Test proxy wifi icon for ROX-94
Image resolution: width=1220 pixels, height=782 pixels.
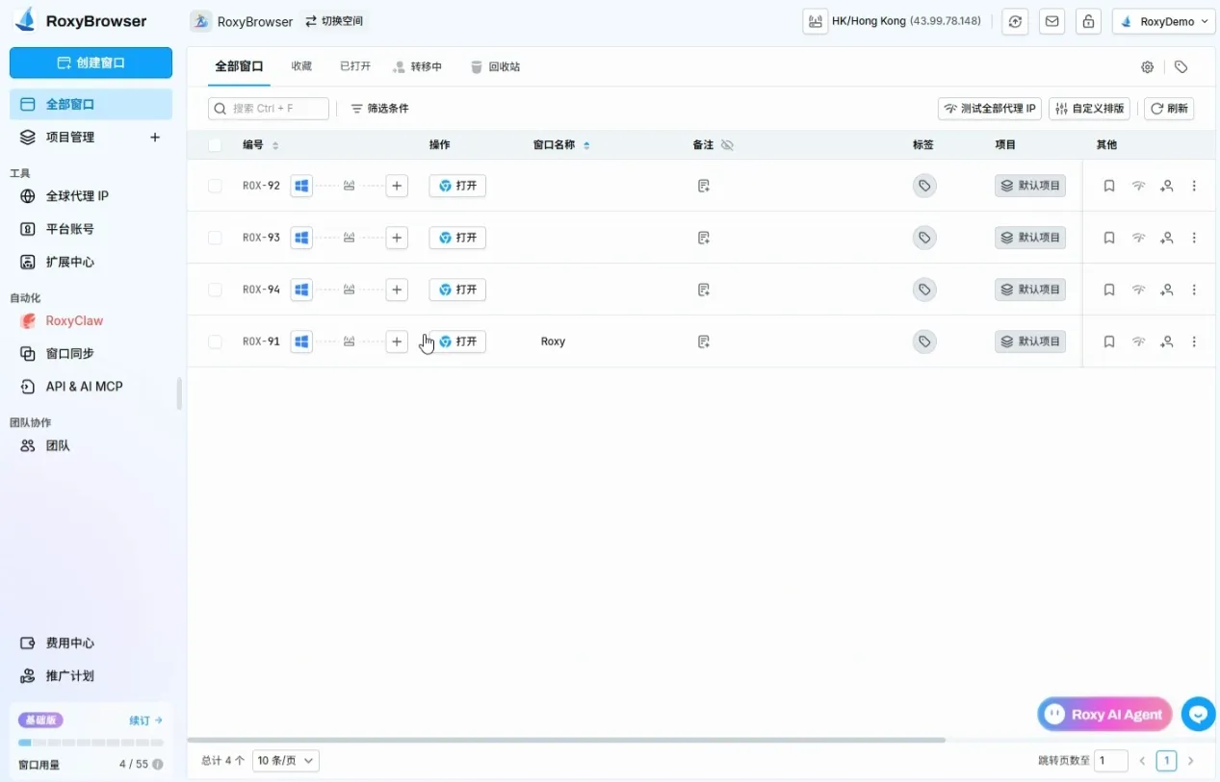(1138, 290)
